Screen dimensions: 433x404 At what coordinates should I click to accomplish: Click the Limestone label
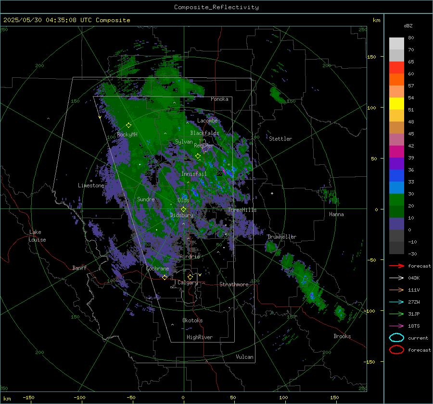[91, 185]
